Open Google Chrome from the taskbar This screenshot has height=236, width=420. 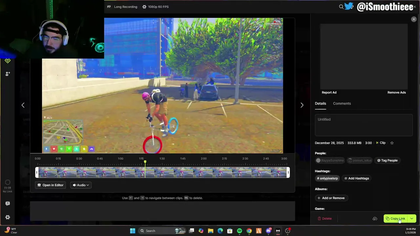(x=249, y=231)
